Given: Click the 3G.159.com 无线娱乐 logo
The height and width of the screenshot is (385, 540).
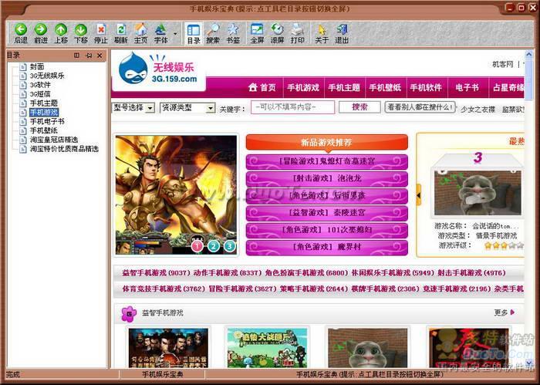Looking at the screenshot, I should pos(159,70).
